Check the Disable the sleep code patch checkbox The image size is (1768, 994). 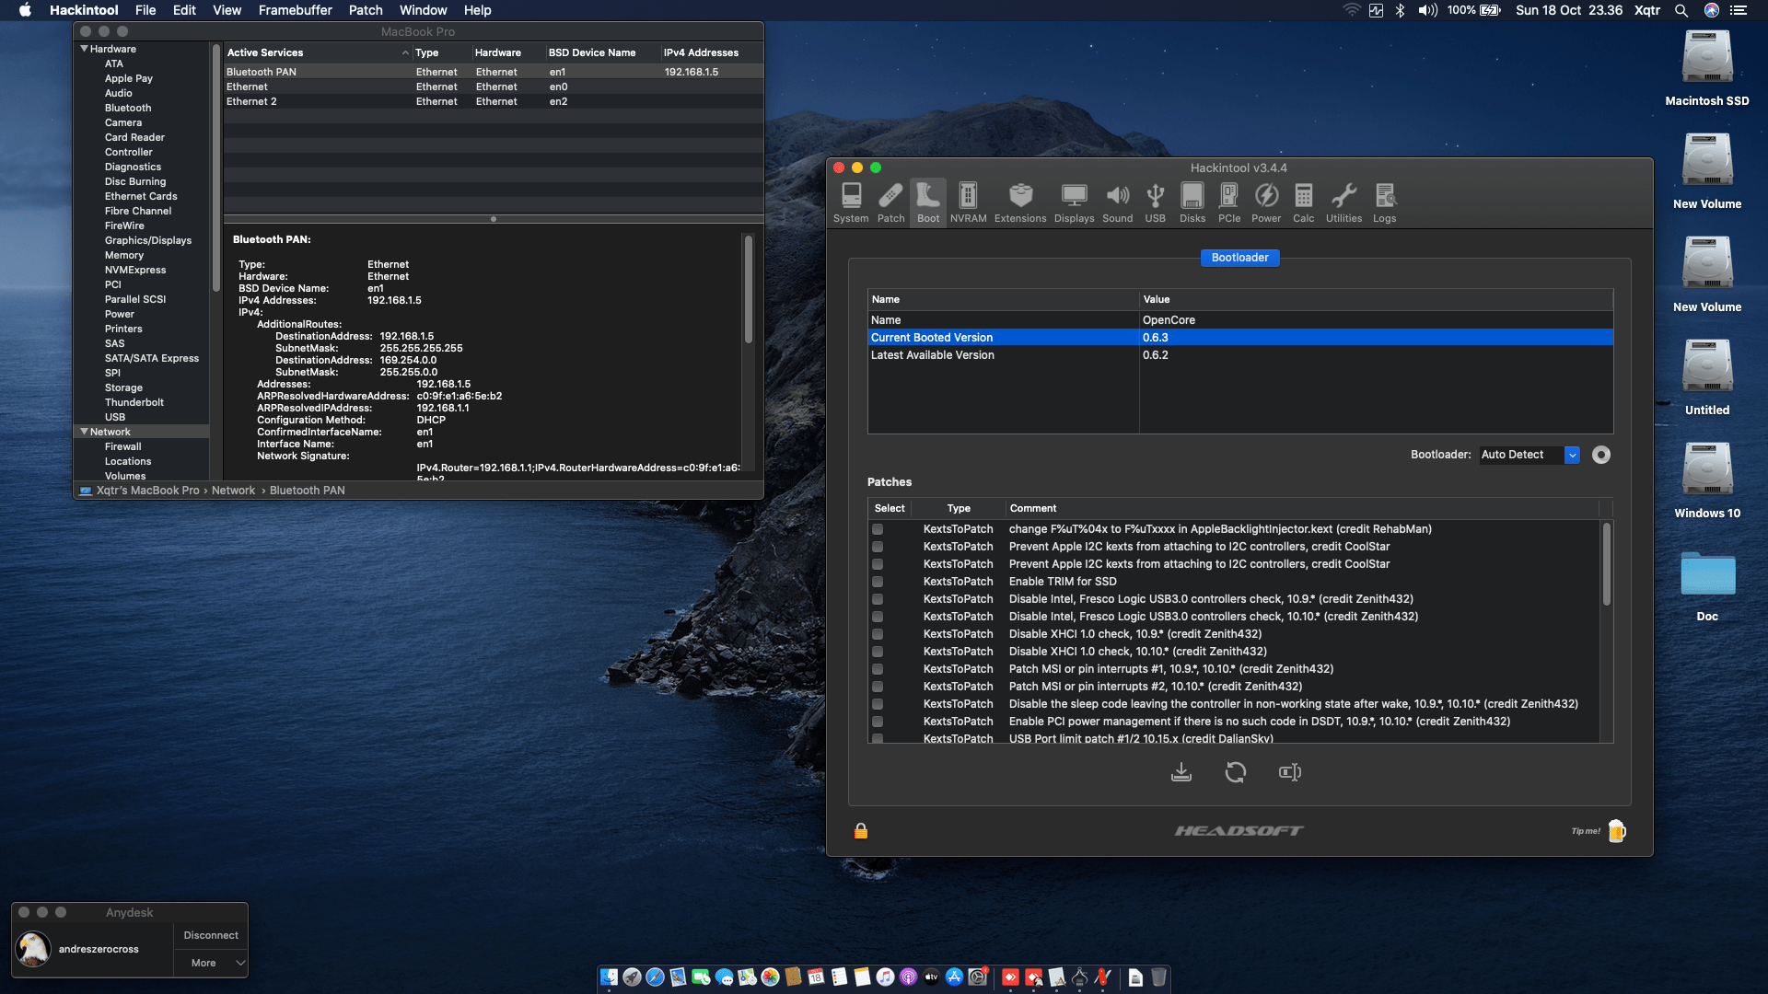(878, 704)
